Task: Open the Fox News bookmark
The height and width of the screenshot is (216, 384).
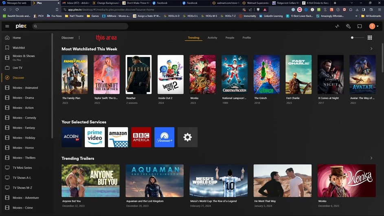Action: click(x=55, y=16)
